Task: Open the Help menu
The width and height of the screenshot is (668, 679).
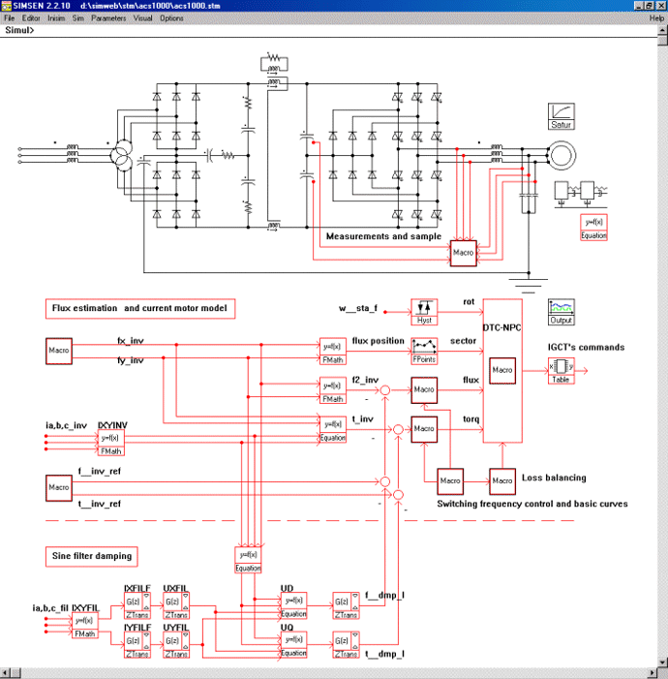Action: (656, 18)
